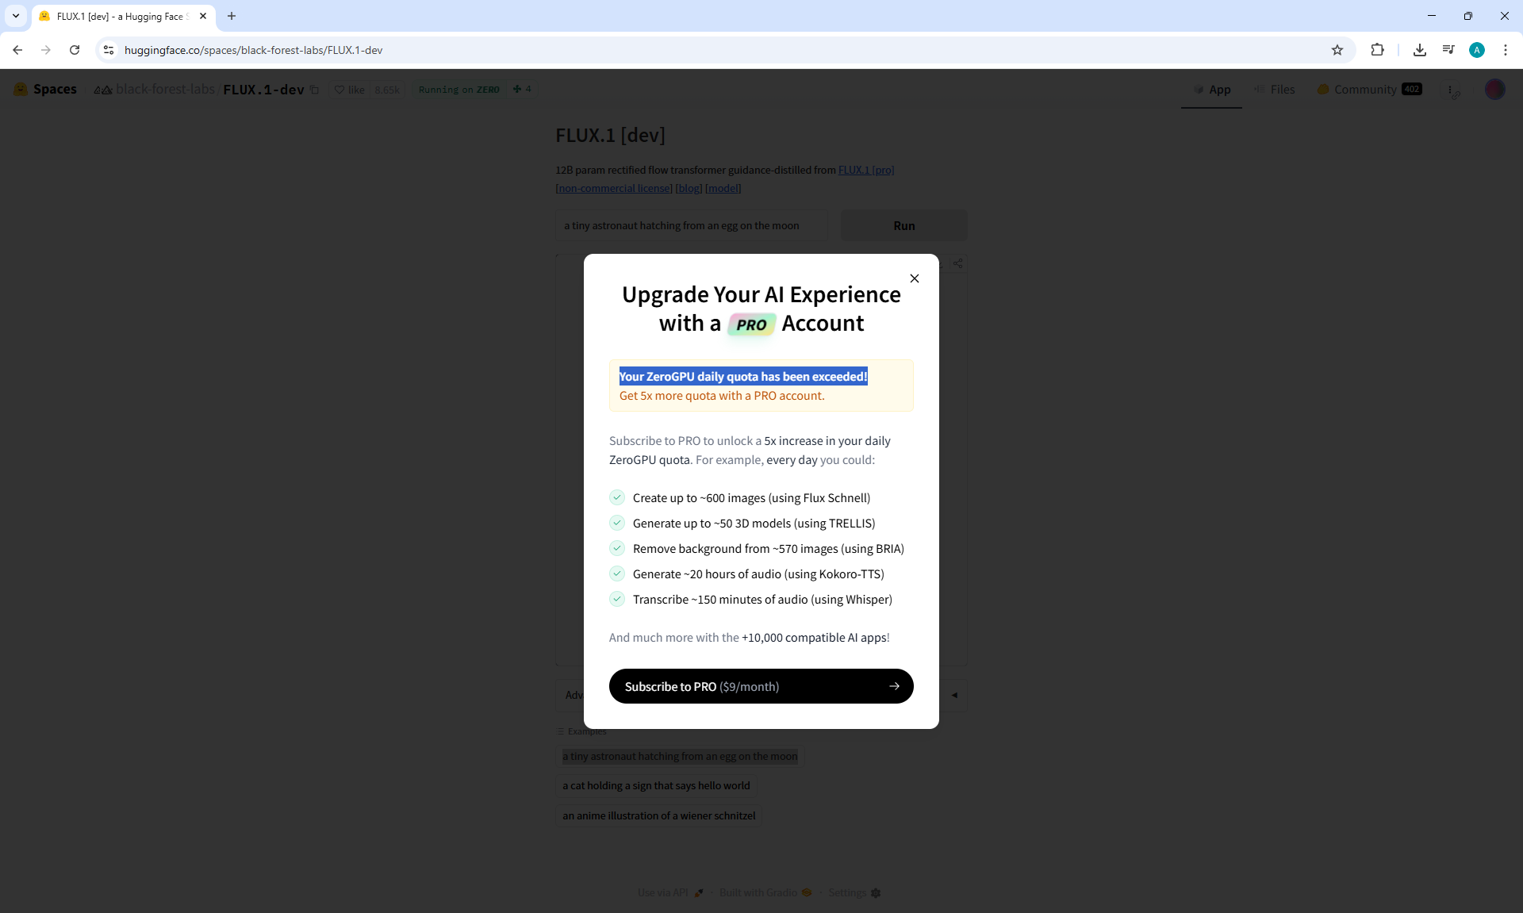Viewport: 1523px width, 913px height.
Task: Click the media control toolbar icon
Action: point(1448,50)
